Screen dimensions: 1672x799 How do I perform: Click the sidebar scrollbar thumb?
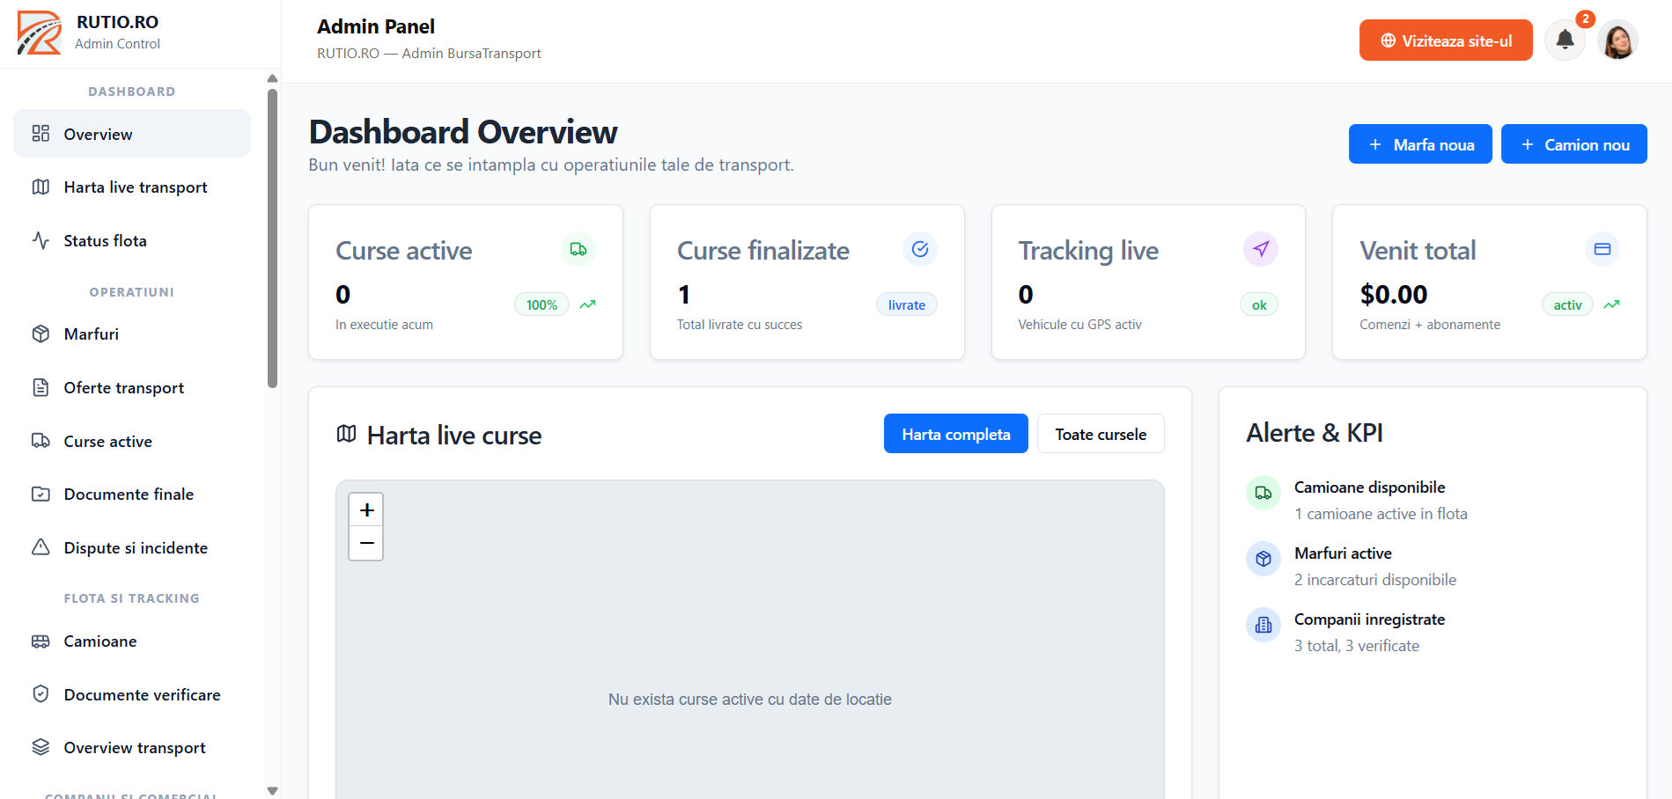(x=272, y=238)
